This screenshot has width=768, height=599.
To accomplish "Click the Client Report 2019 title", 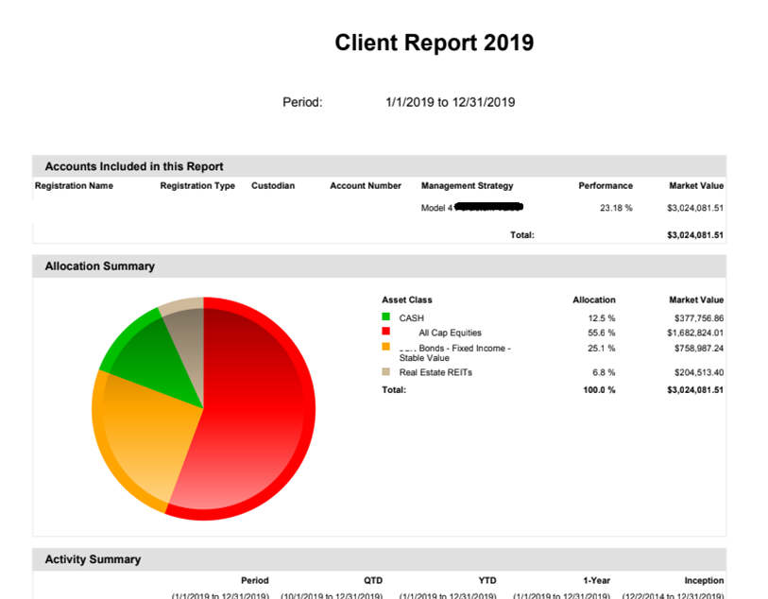I will pos(434,43).
